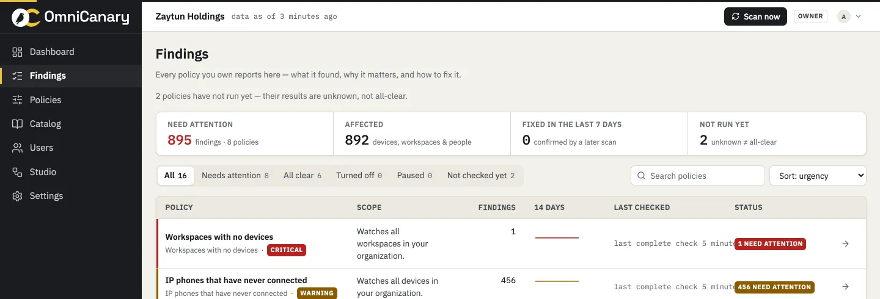
Task: Go to Policies in the sidebar
Action: pos(71,100)
